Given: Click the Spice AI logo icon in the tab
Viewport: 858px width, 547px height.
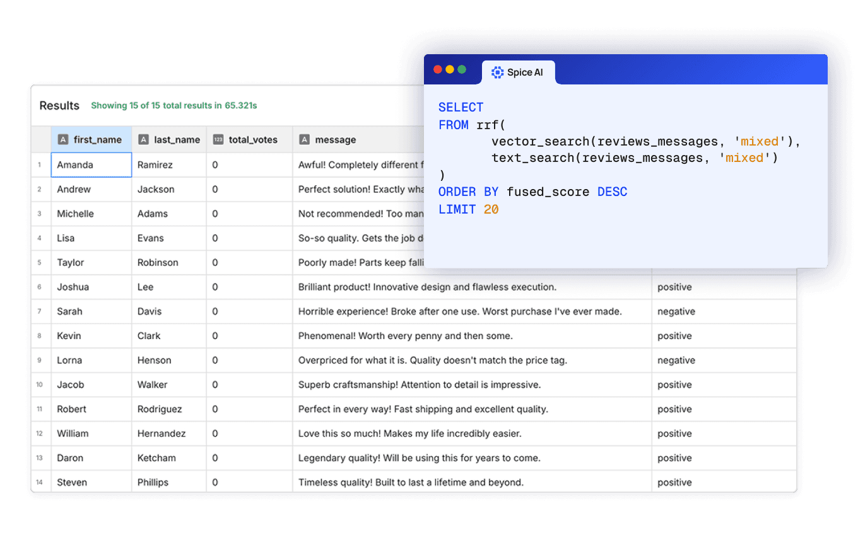Looking at the screenshot, I should click(498, 72).
